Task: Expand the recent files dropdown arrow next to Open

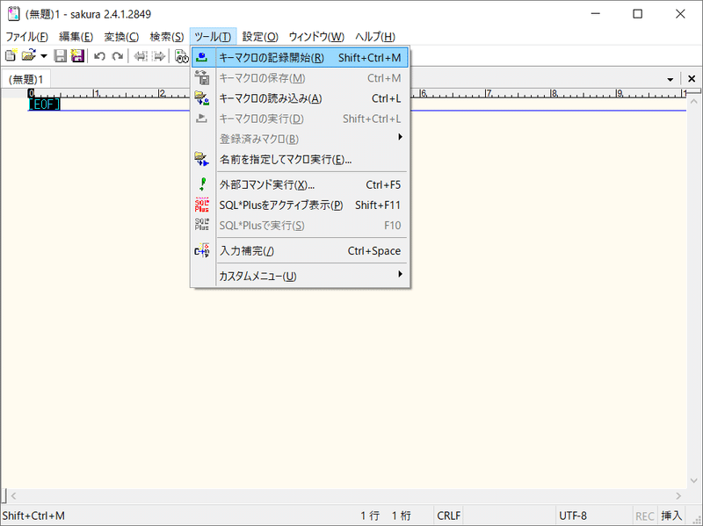Action: point(44,56)
